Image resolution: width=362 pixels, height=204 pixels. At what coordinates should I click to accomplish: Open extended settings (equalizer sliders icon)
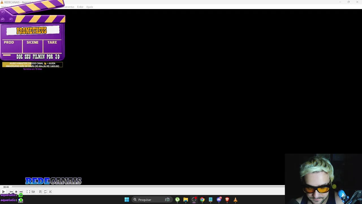click(33, 192)
